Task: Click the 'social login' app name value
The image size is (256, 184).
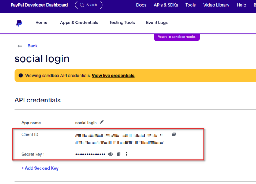Action: 86,123
